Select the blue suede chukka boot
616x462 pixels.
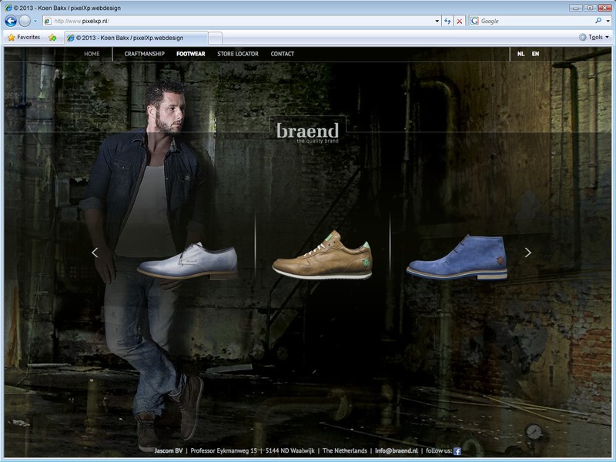456,257
